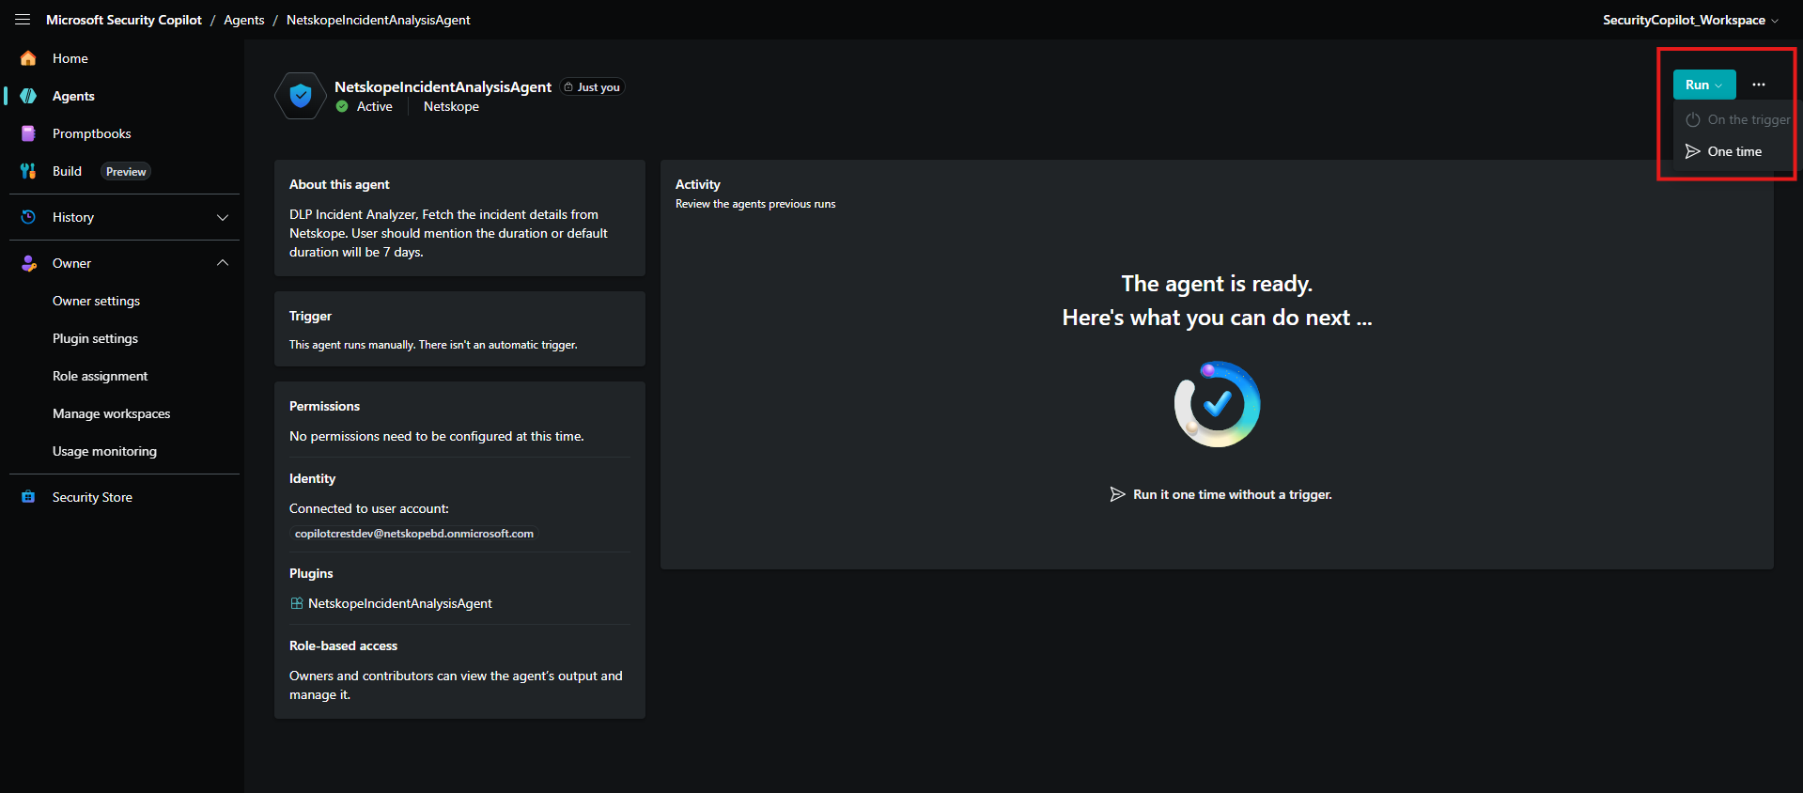Click the Permissions heading

(324, 406)
